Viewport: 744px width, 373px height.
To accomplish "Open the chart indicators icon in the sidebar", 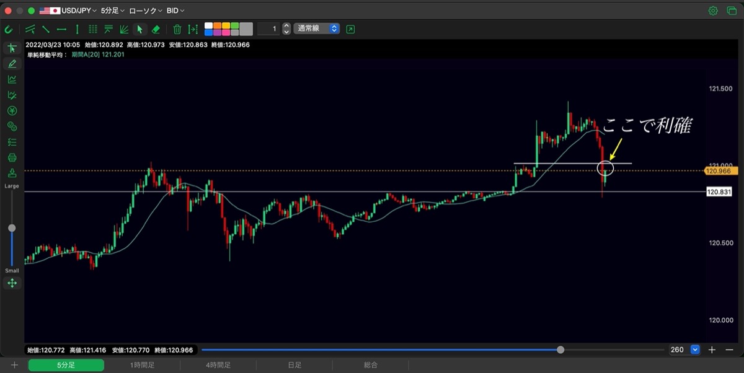I will click(12, 79).
